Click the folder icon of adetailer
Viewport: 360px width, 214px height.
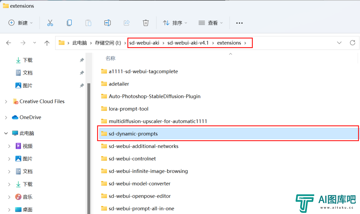coord(104,84)
